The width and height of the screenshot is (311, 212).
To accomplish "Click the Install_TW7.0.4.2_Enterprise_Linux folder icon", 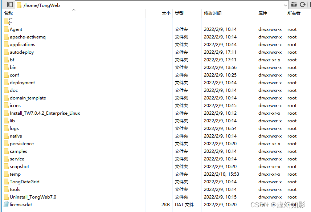I will pyautogui.click(x=6, y=113).
